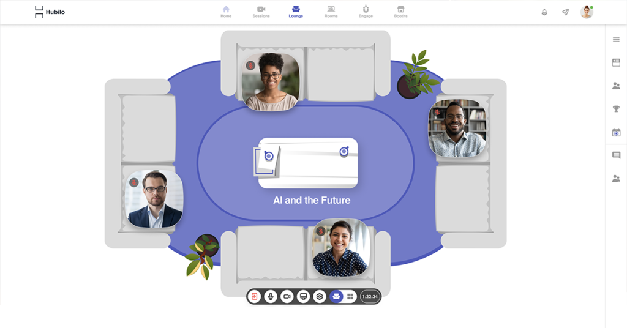Take the empty seat on the right sofa
Image resolution: width=627 pixels, height=328 pixels.
click(x=463, y=198)
